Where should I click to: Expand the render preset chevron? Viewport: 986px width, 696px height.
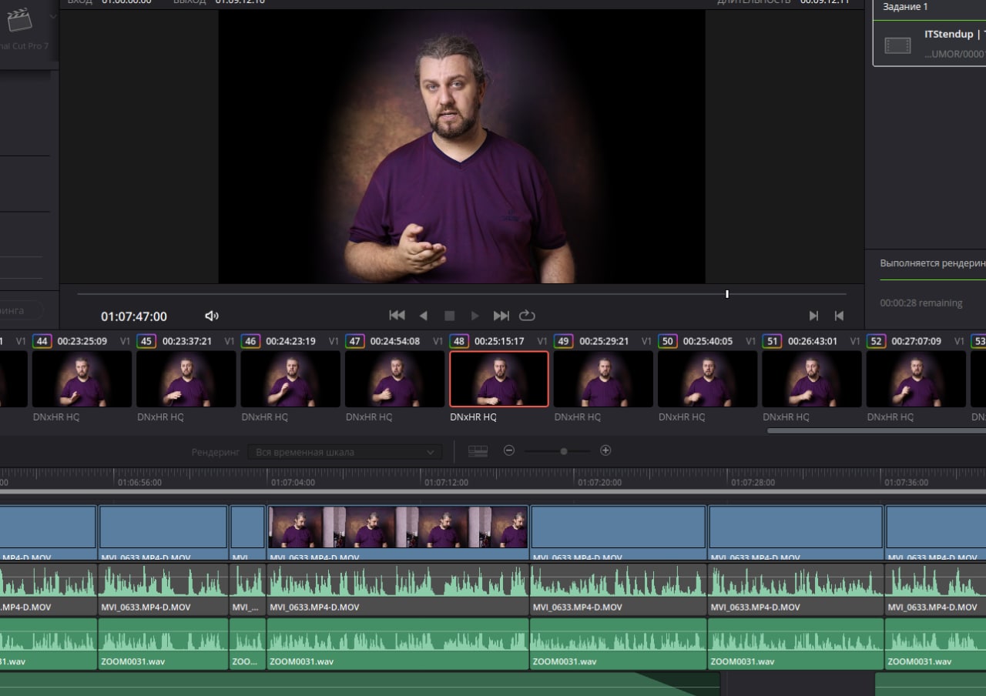53,16
